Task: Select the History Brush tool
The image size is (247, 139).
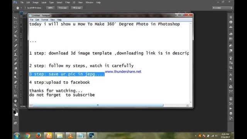Action: point(15,59)
